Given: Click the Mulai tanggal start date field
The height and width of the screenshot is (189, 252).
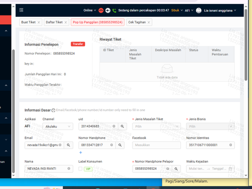Looking at the screenshot, I should (197, 169).
